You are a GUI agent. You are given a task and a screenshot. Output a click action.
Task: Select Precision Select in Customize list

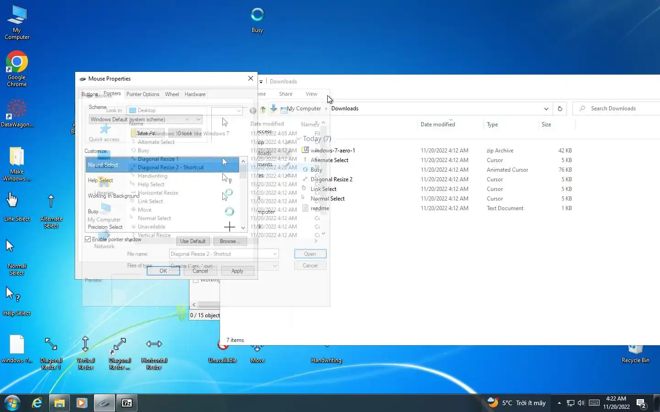pyautogui.click(x=162, y=227)
